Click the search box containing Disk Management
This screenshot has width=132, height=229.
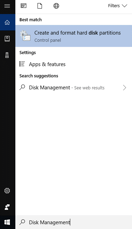pyautogui.click(x=74, y=222)
